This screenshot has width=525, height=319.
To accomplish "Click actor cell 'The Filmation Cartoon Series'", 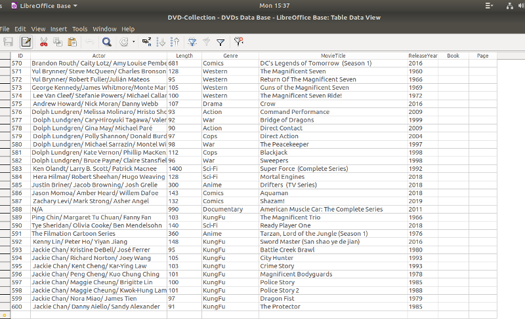I will (x=99, y=233).
